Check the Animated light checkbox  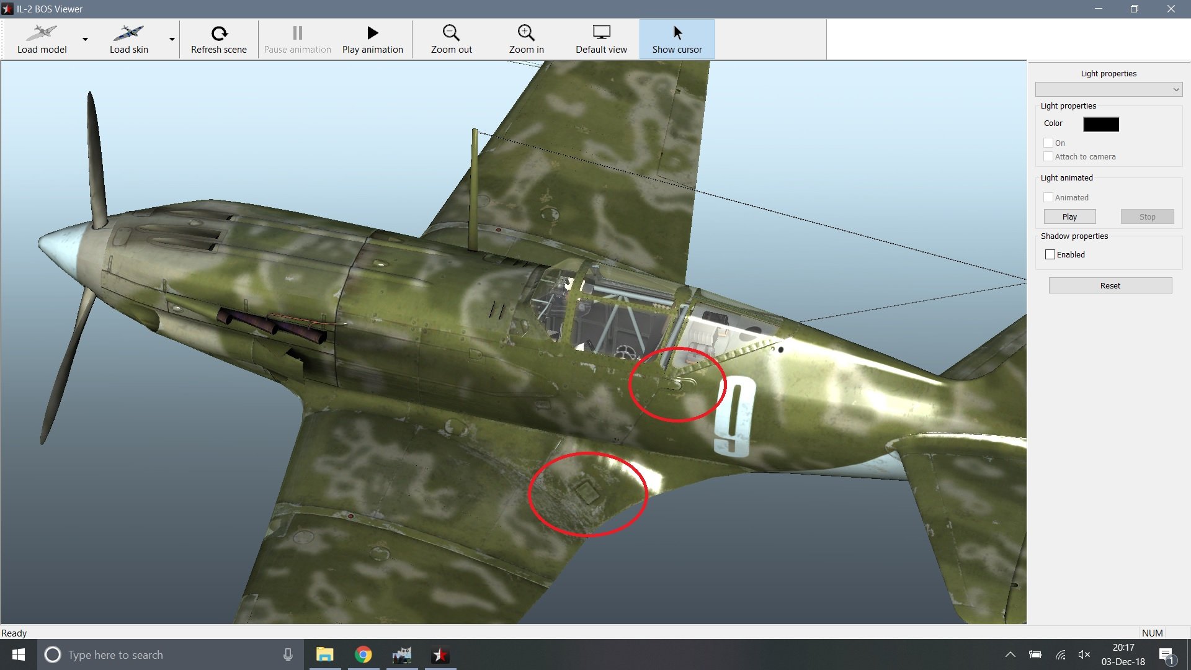1048,197
